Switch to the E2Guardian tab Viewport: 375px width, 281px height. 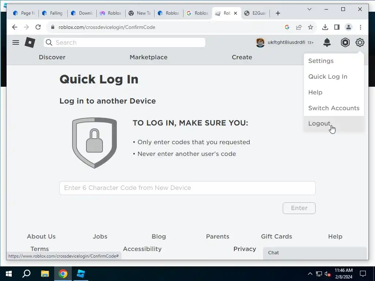(255, 13)
